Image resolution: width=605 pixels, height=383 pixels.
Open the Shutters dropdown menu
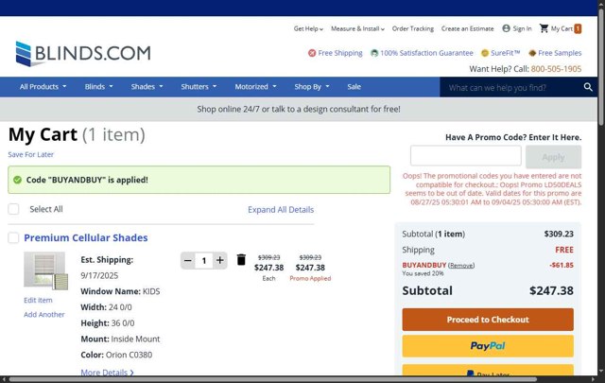tap(199, 86)
